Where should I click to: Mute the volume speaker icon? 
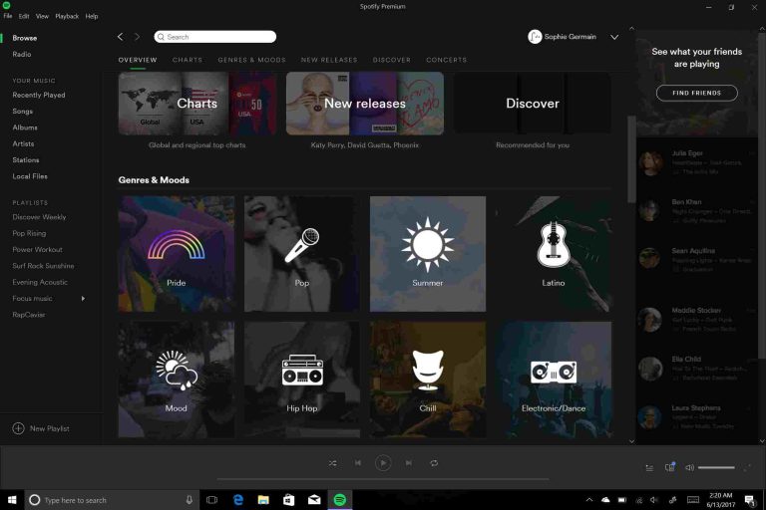pyautogui.click(x=689, y=467)
